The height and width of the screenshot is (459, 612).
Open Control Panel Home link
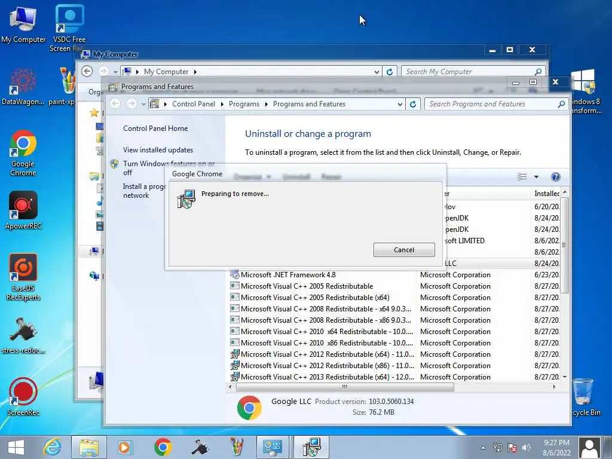tap(155, 128)
